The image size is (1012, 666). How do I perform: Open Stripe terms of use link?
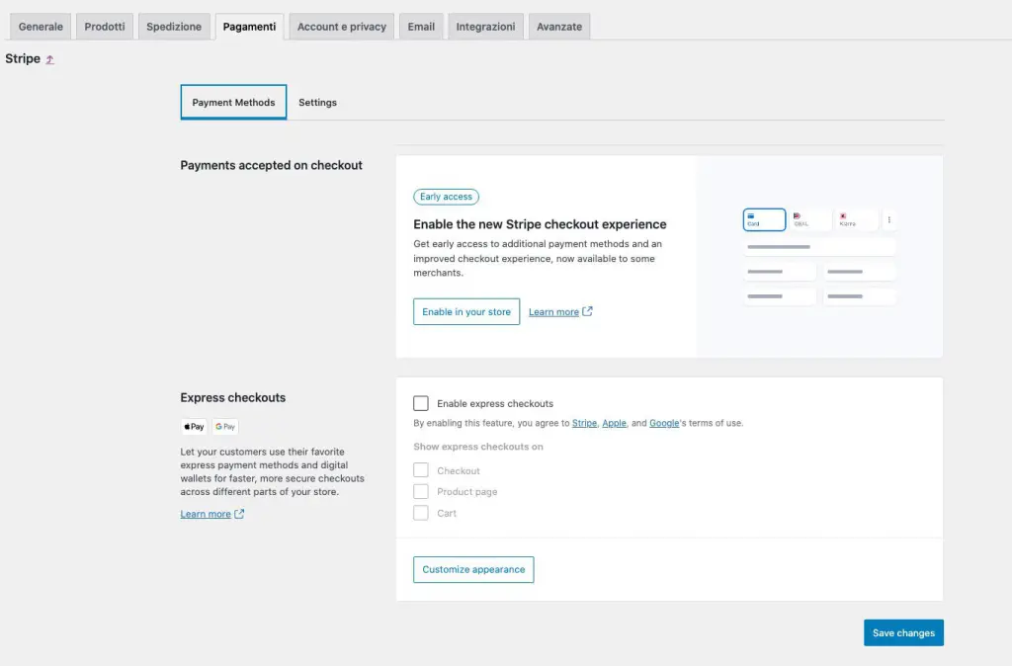[x=584, y=423]
